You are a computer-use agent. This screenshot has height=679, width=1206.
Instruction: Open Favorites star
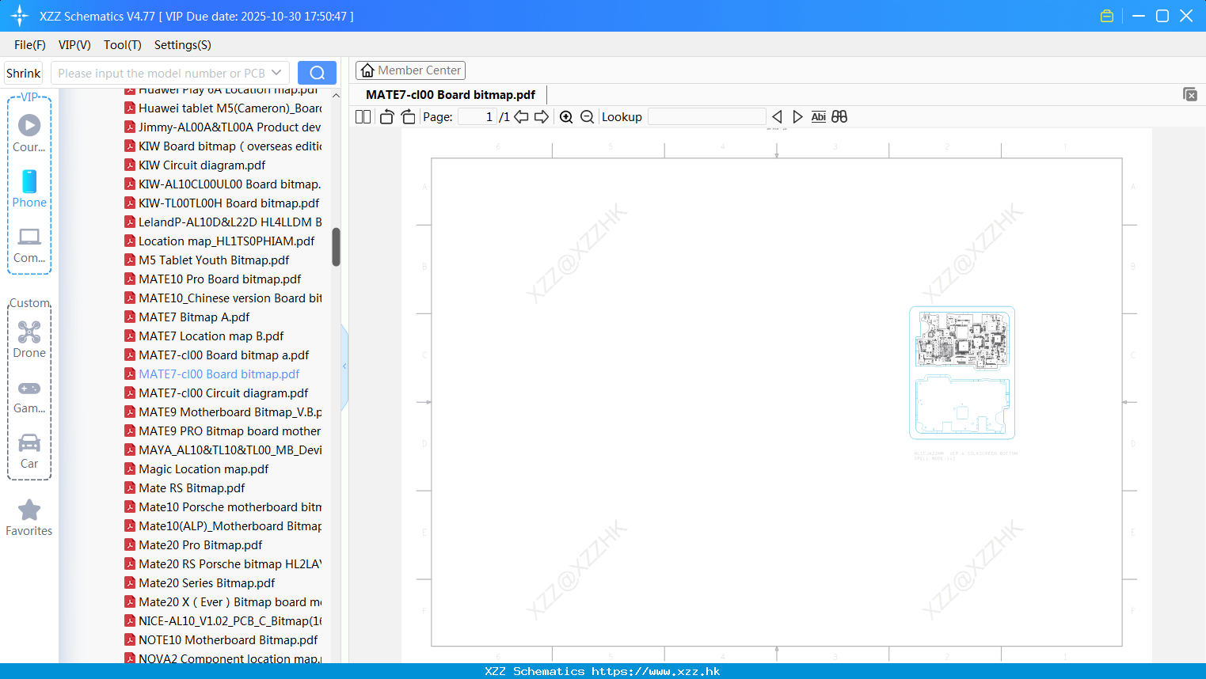(x=29, y=518)
